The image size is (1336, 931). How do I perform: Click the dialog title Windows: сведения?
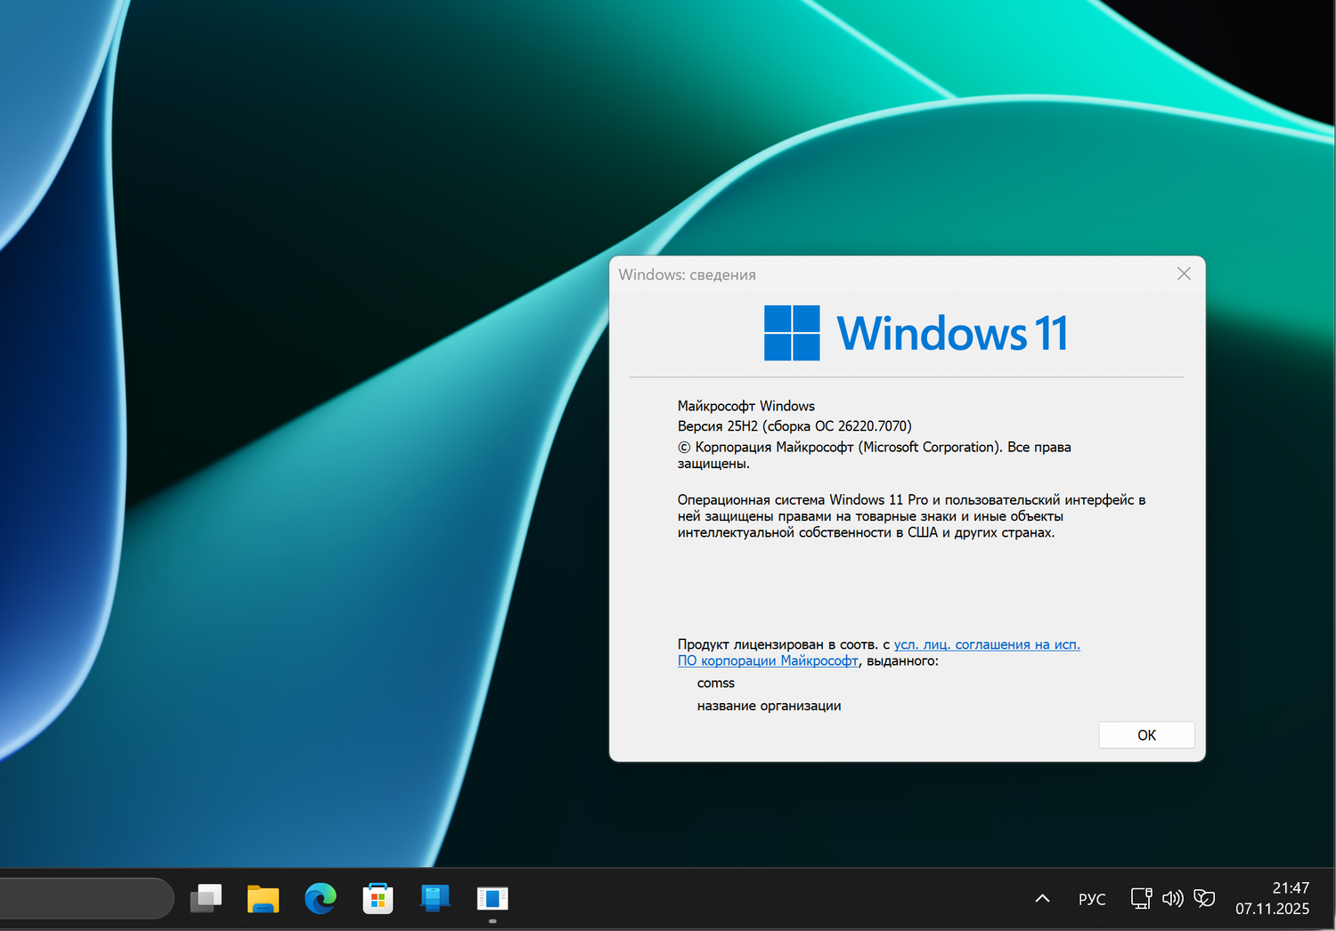tap(688, 274)
